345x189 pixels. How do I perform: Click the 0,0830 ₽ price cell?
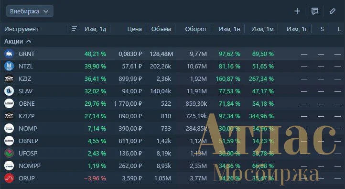click(130, 54)
